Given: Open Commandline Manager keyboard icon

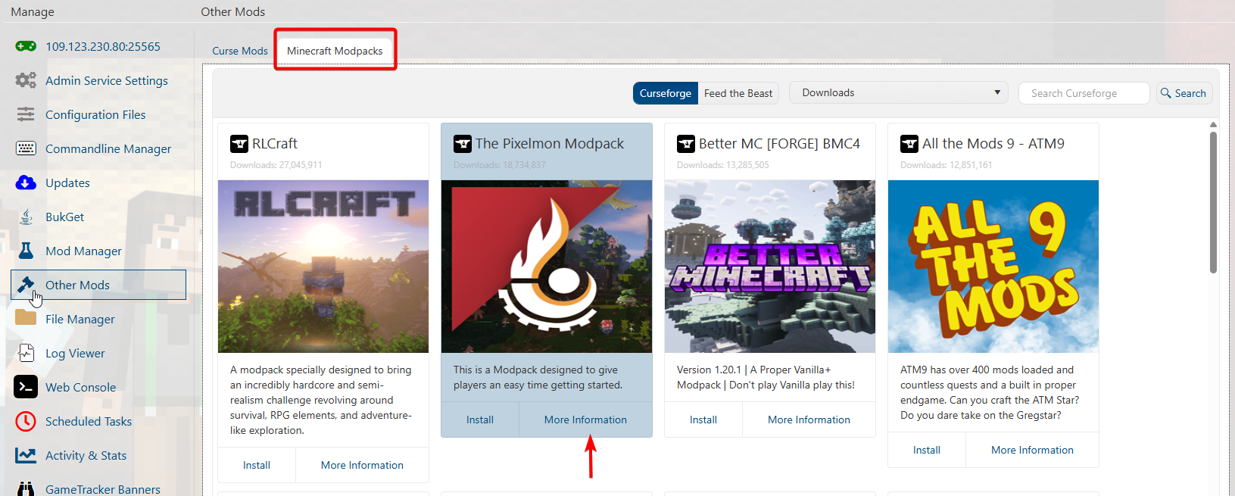Looking at the screenshot, I should pyautogui.click(x=26, y=148).
